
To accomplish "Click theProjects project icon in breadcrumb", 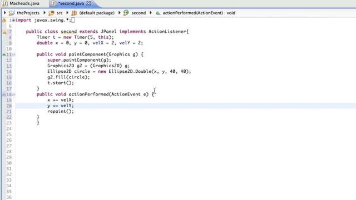I will point(12,13).
